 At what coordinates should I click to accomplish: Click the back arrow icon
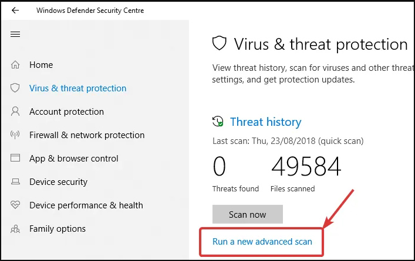[x=15, y=11]
